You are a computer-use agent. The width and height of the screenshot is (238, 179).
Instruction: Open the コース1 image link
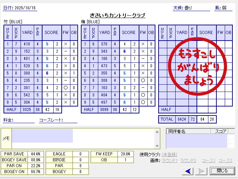click(208, 161)
